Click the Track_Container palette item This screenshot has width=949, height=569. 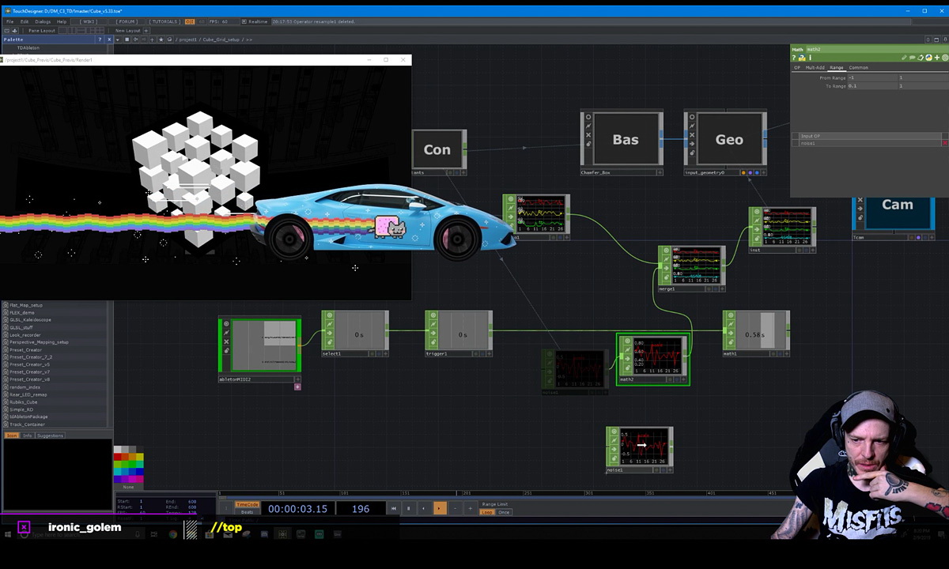point(28,424)
